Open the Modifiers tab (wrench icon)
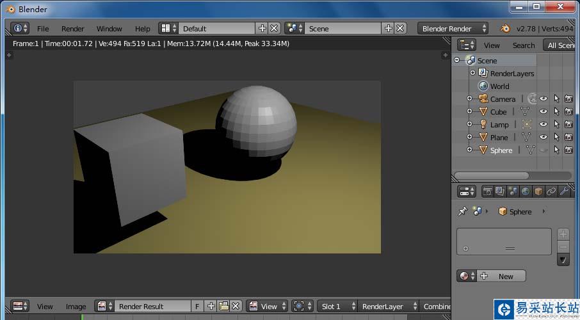This screenshot has width=580, height=320. point(564,191)
